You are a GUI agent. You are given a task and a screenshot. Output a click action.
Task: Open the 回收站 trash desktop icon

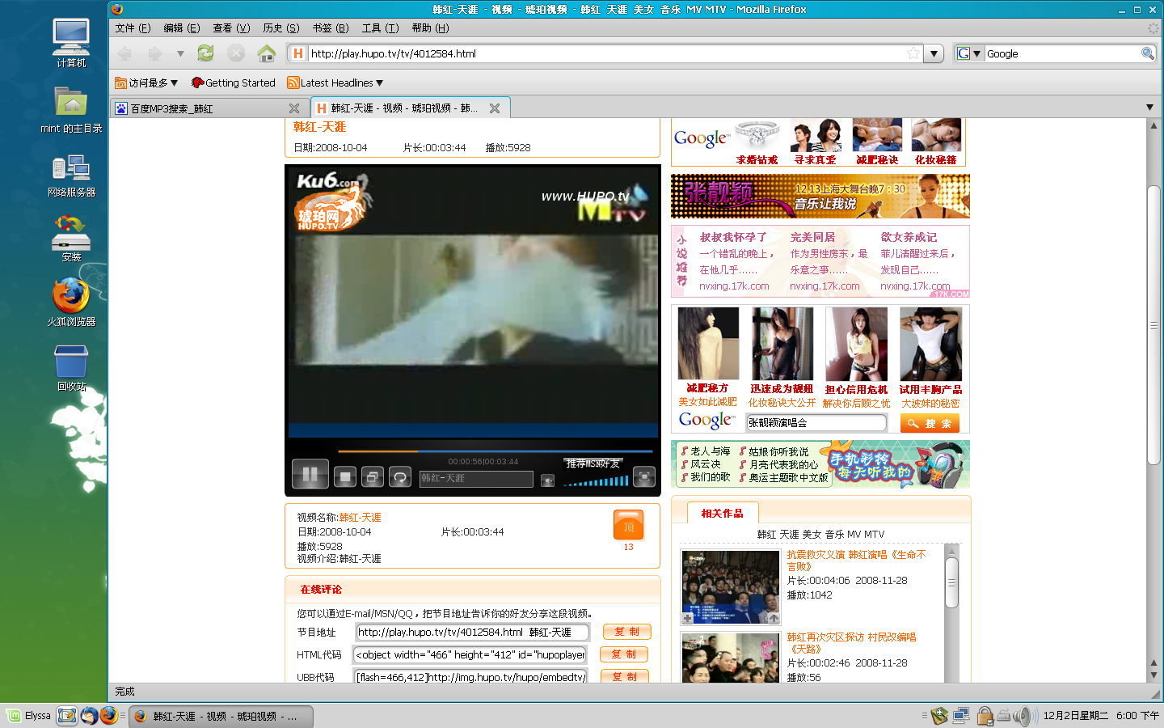tap(71, 367)
